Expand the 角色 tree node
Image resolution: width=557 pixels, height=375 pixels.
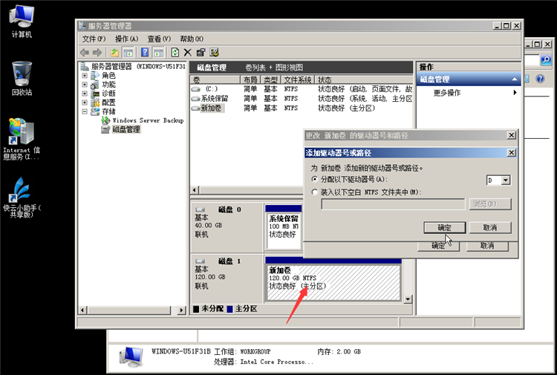click(x=85, y=76)
